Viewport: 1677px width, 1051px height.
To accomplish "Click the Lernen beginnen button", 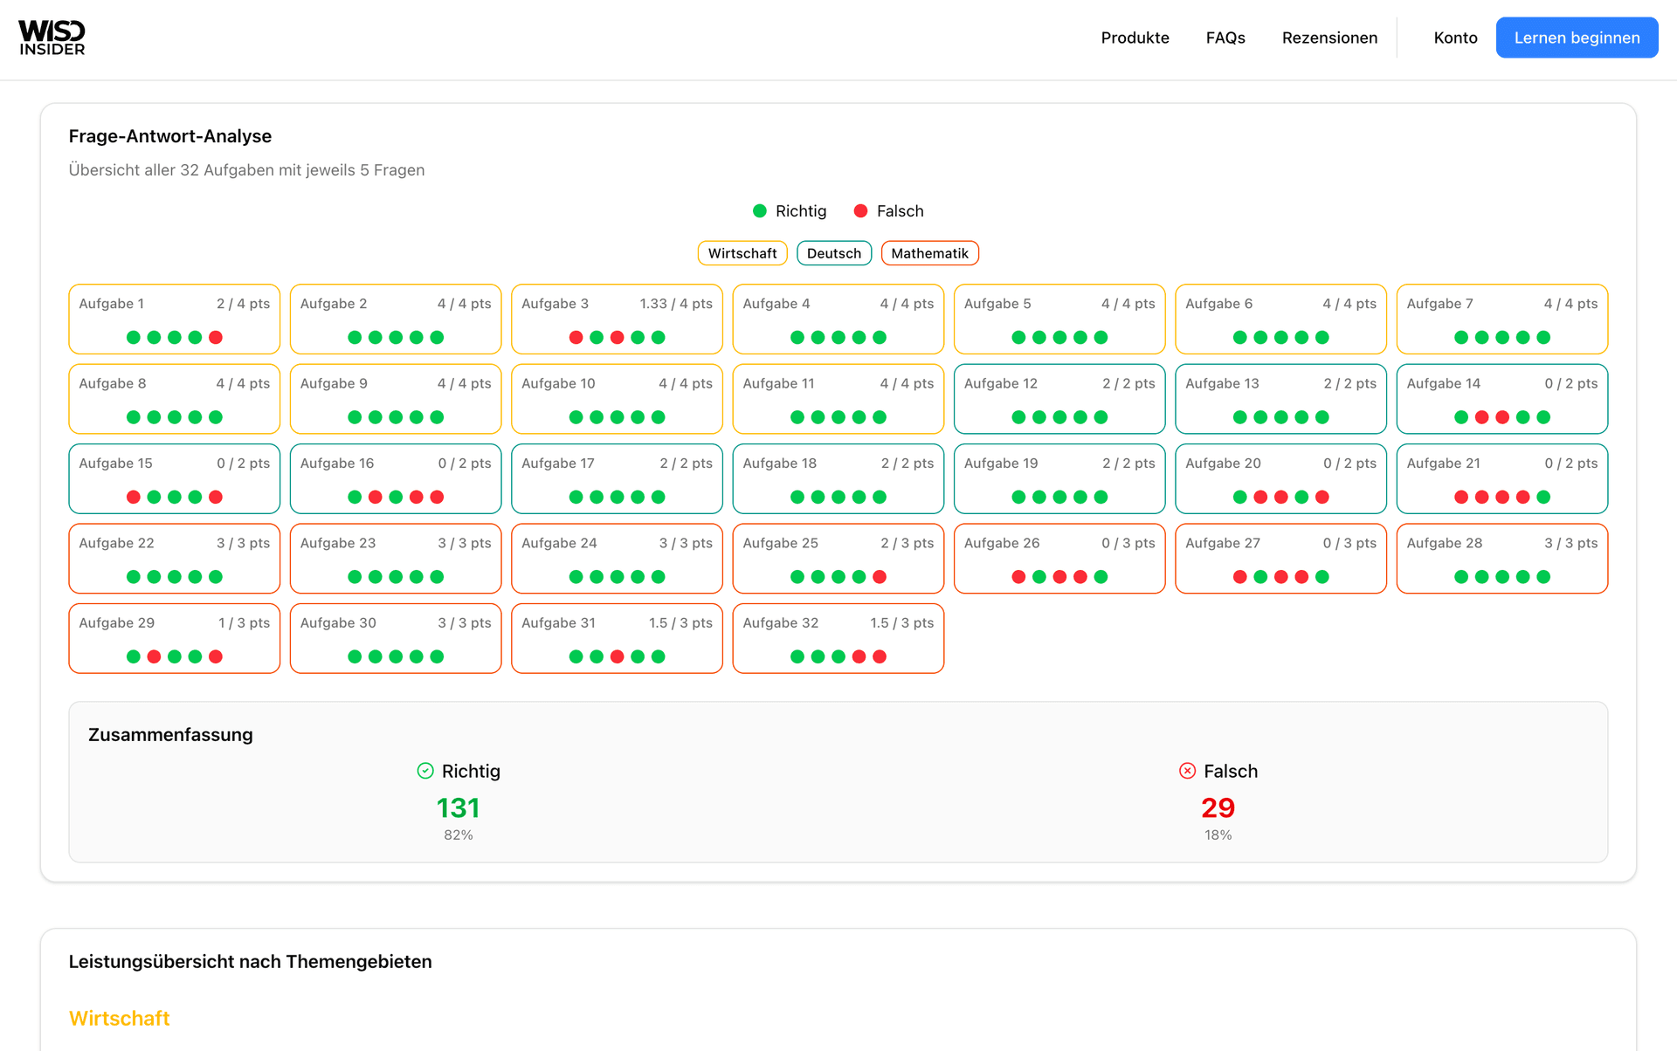I will [x=1577, y=38].
